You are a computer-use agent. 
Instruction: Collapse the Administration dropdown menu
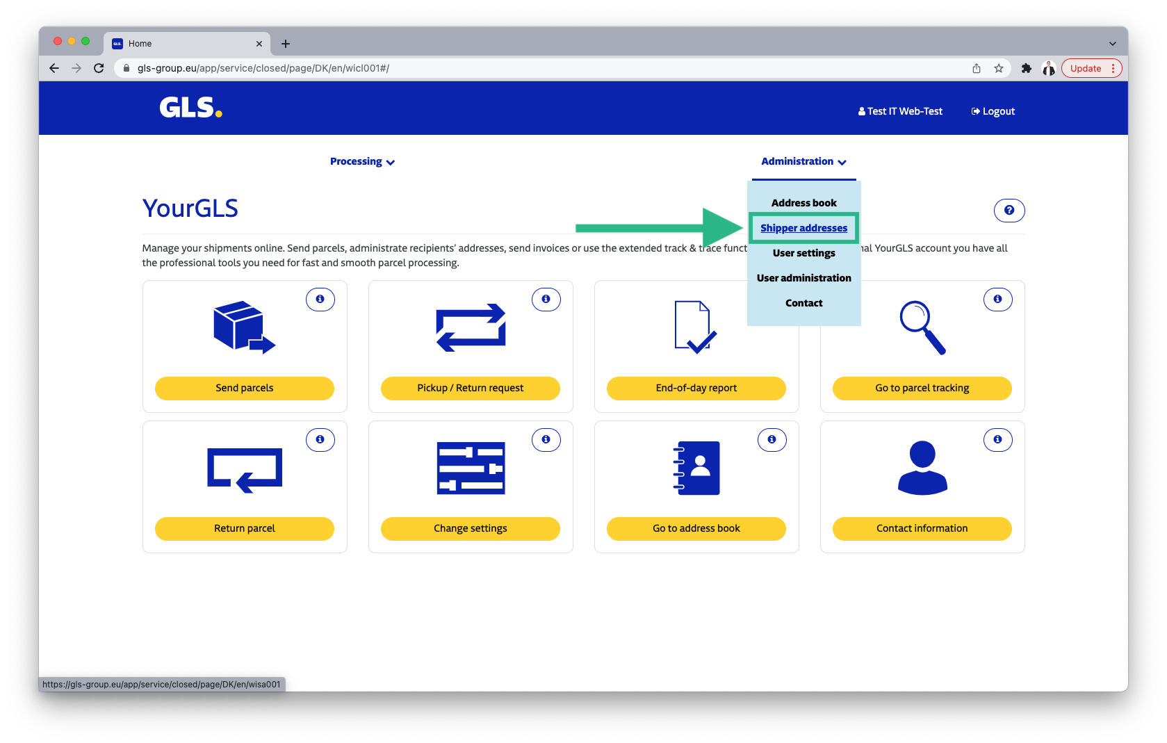(803, 161)
